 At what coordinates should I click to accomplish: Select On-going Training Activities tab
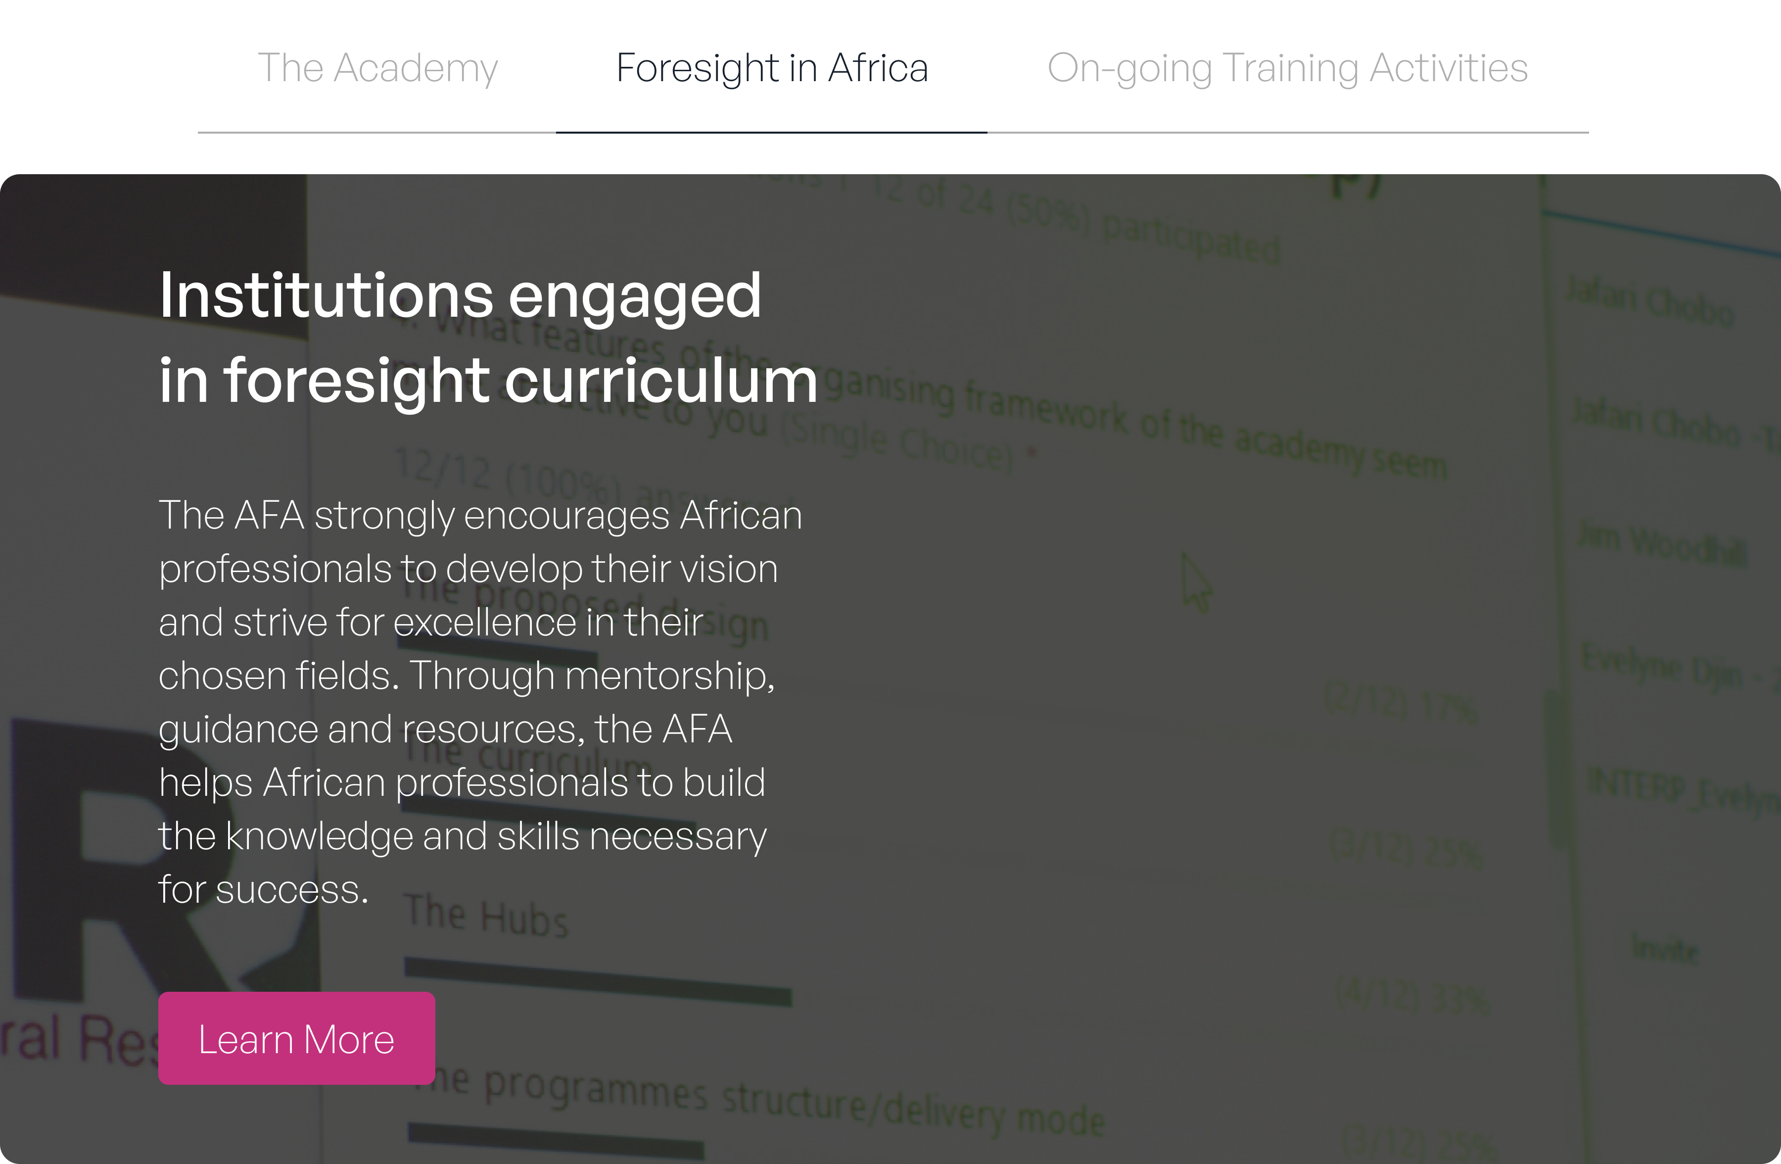click(1287, 69)
